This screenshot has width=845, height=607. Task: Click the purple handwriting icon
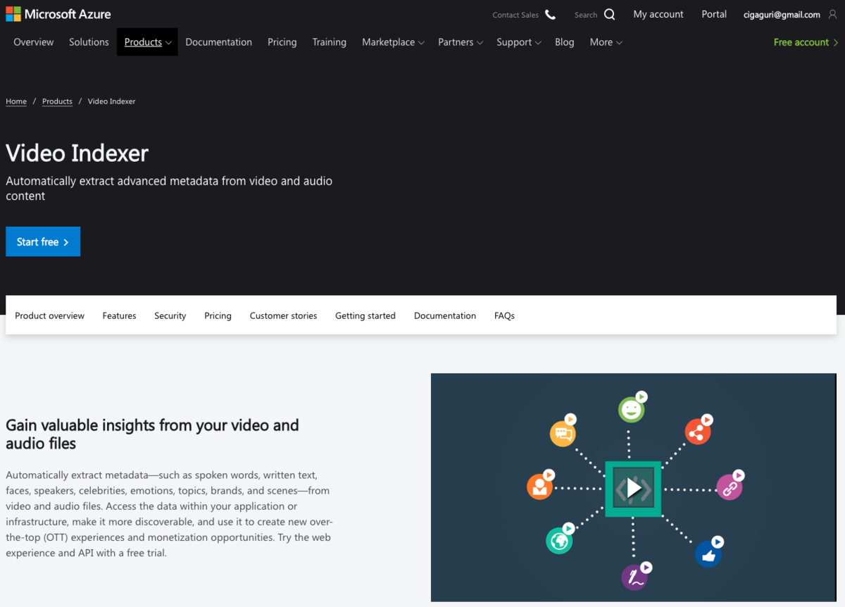click(x=635, y=577)
